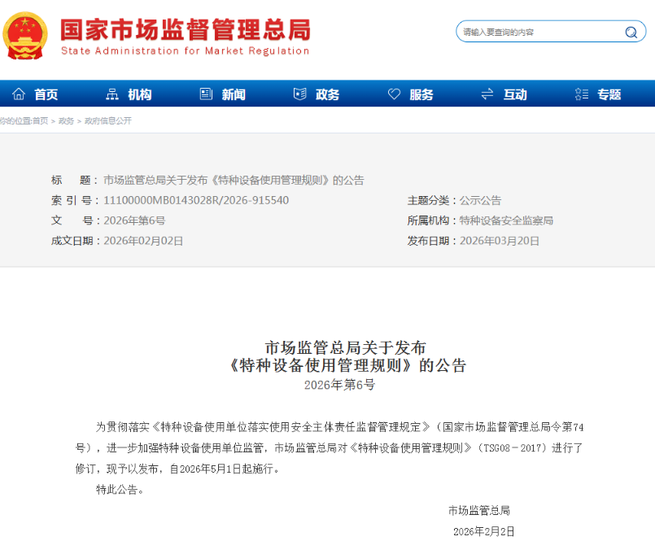Image resolution: width=655 pixels, height=541 pixels.
Task: Click the search magnifier icon
Action: (x=631, y=33)
